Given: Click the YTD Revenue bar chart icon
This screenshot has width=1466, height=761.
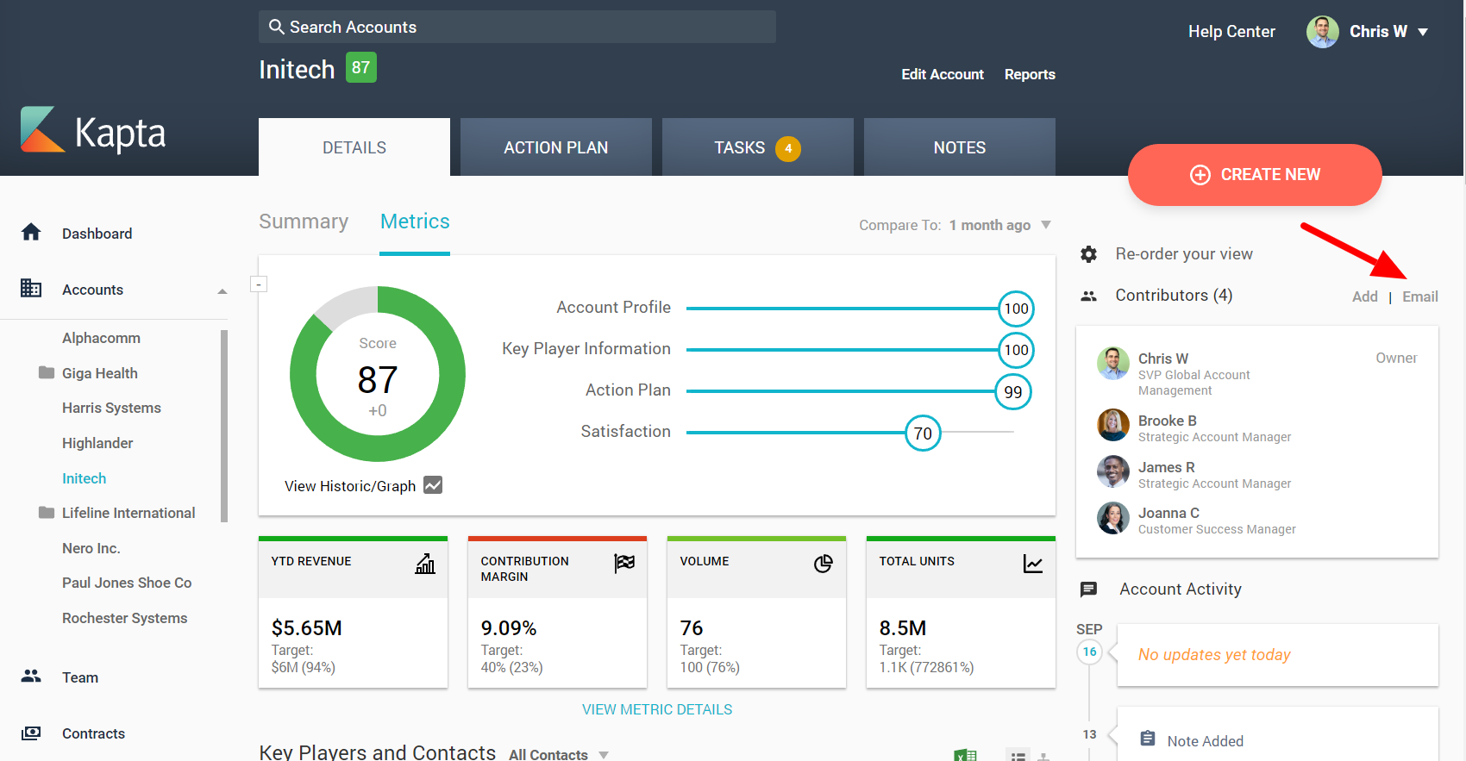Looking at the screenshot, I should pyautogui.click(x=425, y=564).
